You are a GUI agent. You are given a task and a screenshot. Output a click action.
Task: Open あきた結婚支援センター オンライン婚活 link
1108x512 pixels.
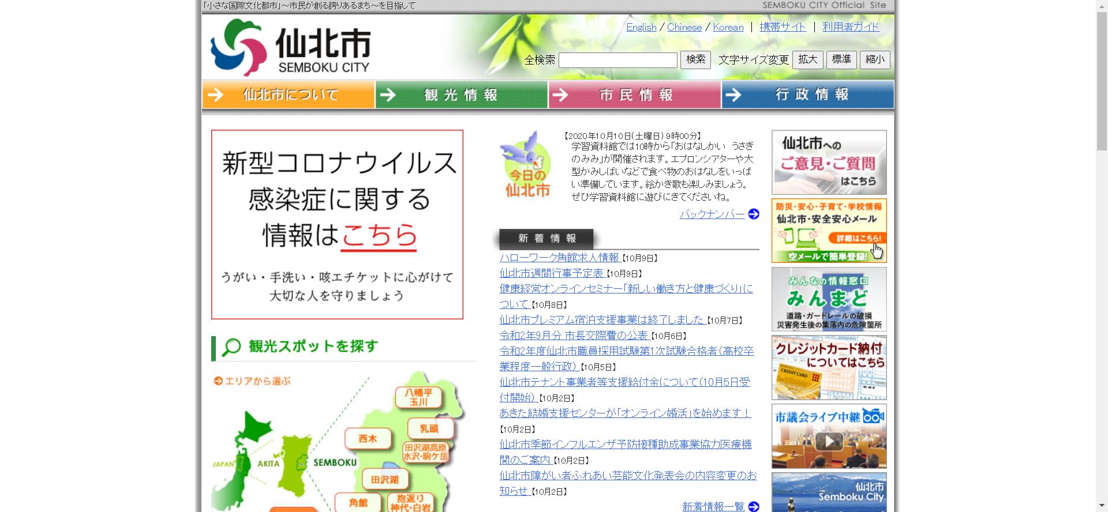point(626,413)
